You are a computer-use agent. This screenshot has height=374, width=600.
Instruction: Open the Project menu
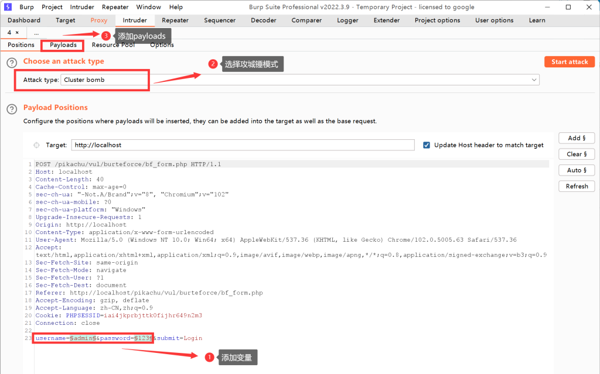click(x=52, y=7)
